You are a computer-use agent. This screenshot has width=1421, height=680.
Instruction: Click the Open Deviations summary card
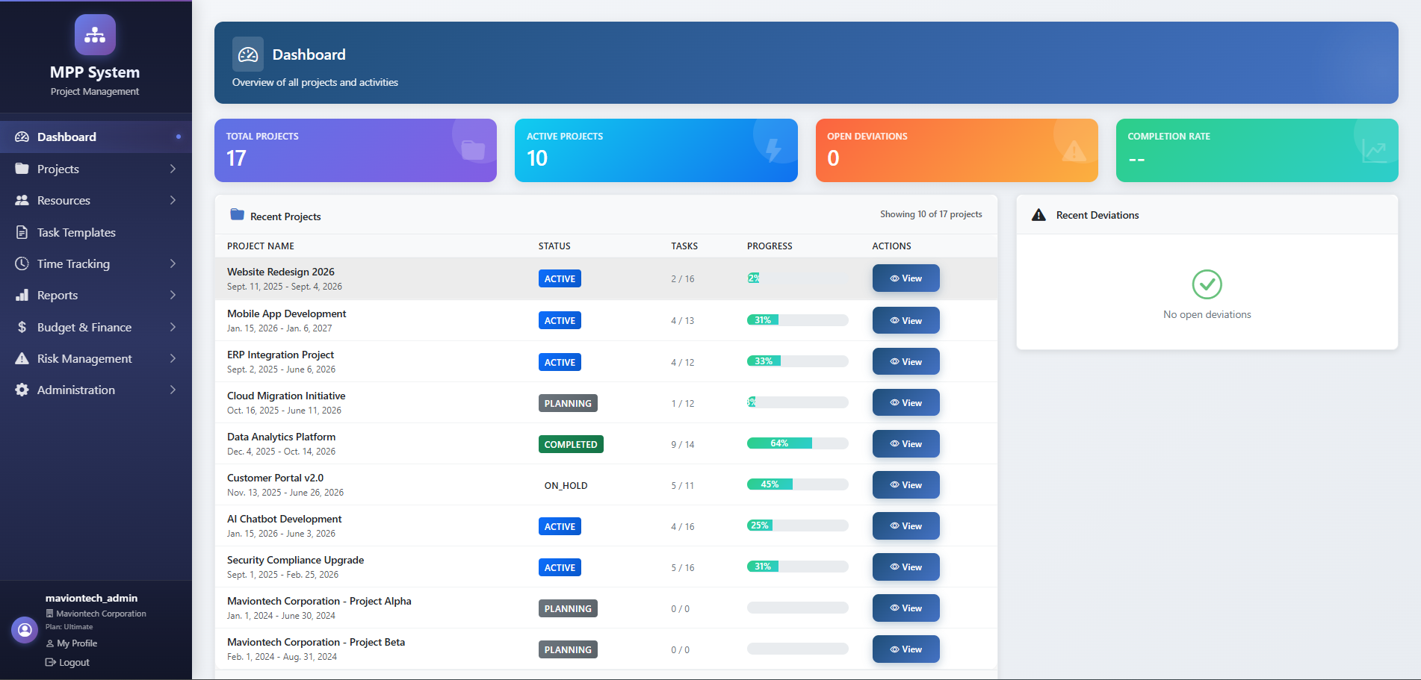(956, 150)
